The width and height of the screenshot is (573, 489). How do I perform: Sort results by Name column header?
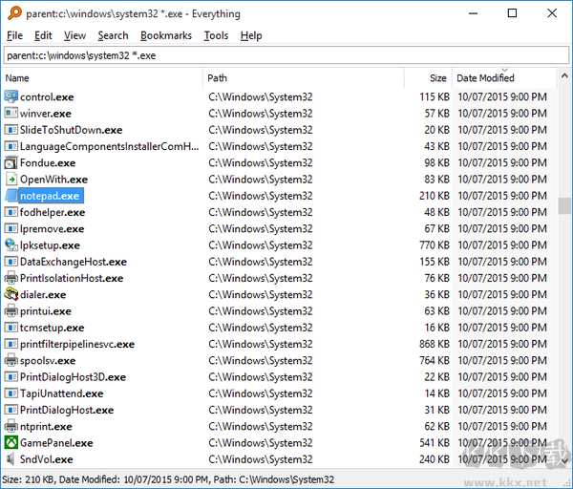click(103, 78)
